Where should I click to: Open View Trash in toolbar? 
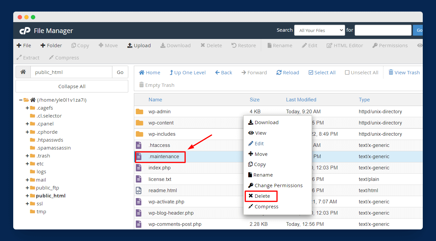click(404, 73)
